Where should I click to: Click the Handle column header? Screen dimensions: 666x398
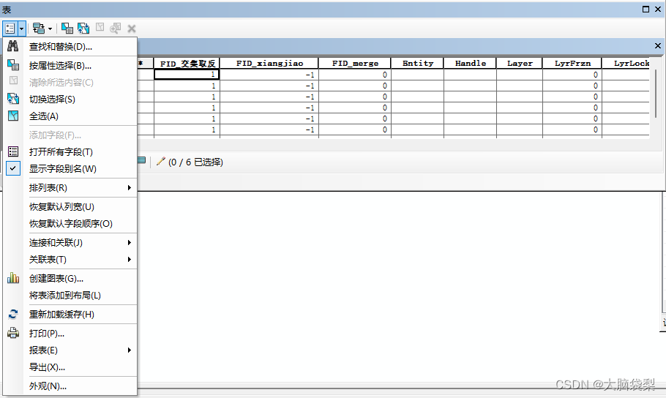point(470,64)
